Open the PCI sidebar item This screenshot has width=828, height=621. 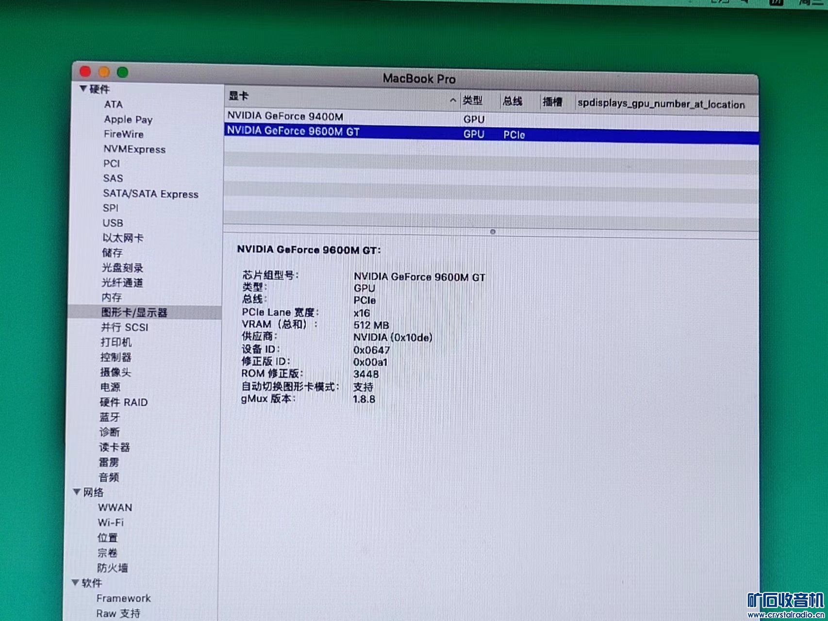pyautogui.click(x=111, y=163)
